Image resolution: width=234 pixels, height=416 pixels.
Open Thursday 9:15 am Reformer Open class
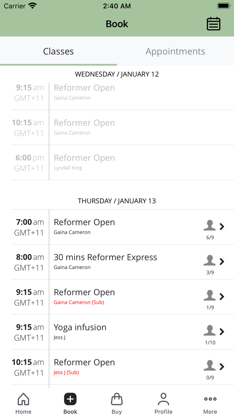coord(84,292)
